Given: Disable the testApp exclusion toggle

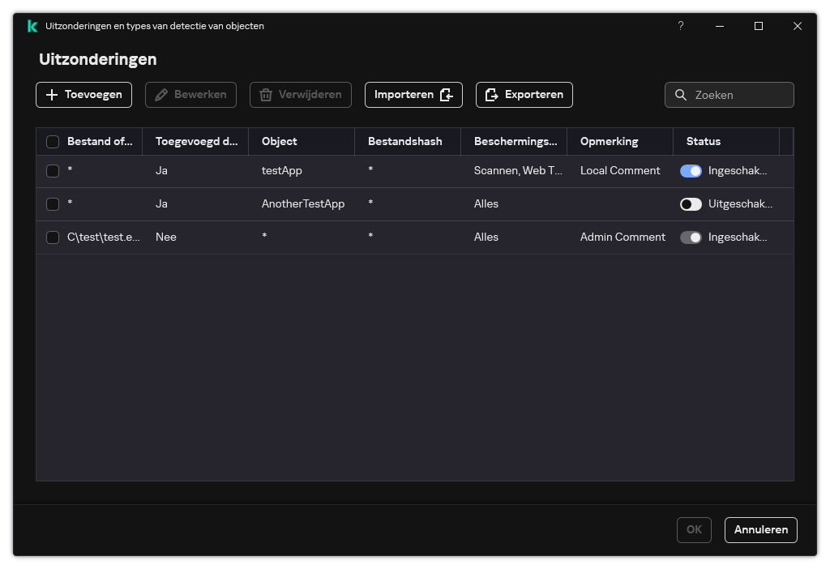Looking at the screenshot, I should [691, 171].
